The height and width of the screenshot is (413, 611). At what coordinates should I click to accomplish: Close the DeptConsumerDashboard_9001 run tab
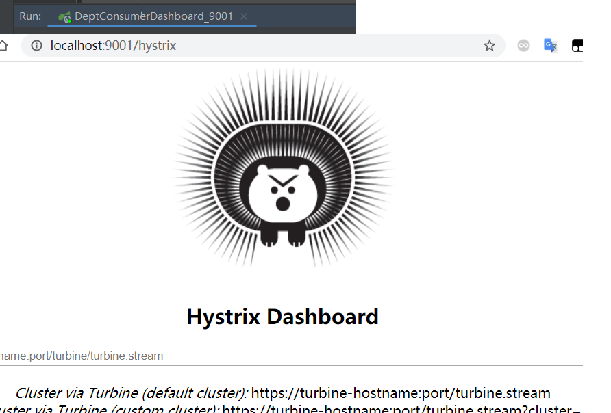pos(244,16)
